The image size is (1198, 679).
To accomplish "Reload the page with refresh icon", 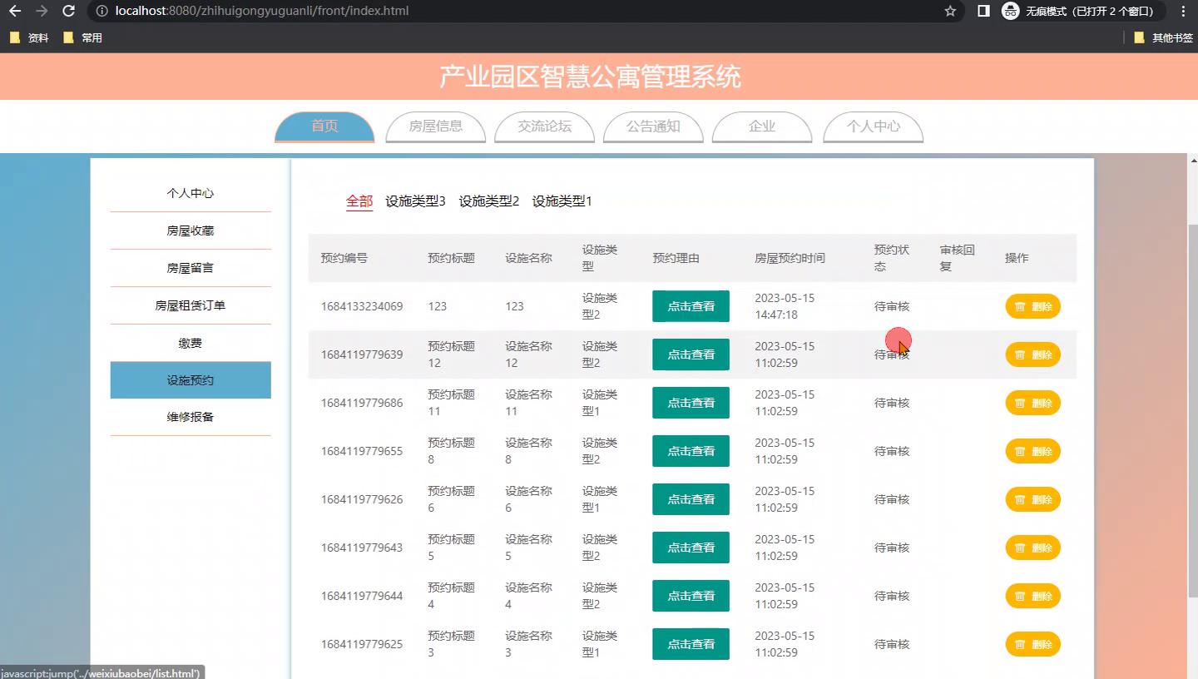I will [x=69, y=12].
